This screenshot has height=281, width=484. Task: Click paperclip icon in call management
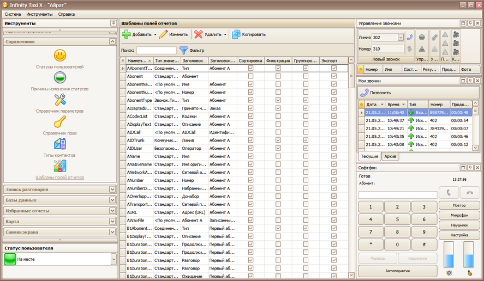pyautogui.click(x=434, y=37)
